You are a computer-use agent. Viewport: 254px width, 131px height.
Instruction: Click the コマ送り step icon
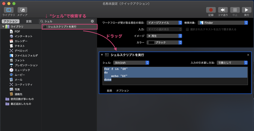click(x=223, y=10)
